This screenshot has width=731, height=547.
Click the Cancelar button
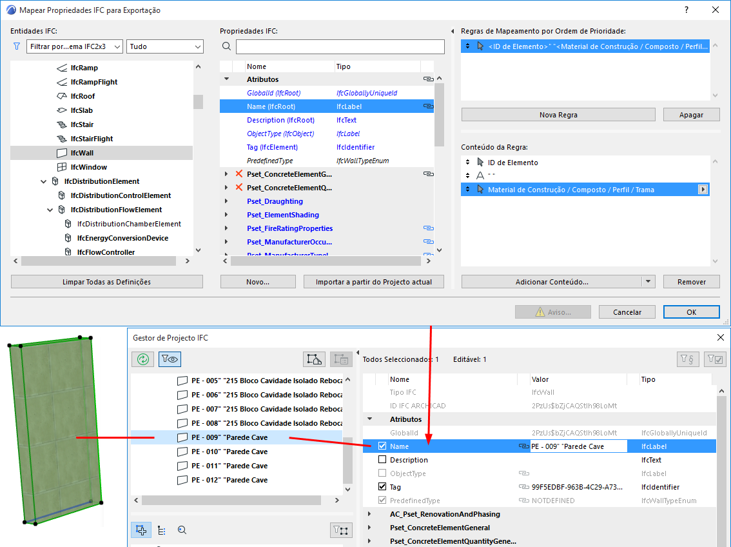627,312
